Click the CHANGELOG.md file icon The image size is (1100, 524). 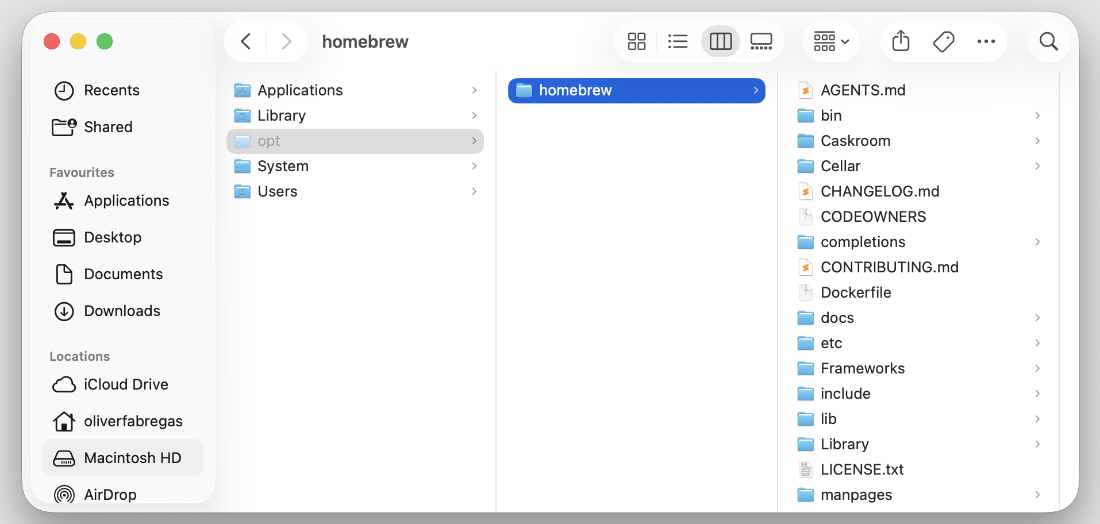coord(806,191)
